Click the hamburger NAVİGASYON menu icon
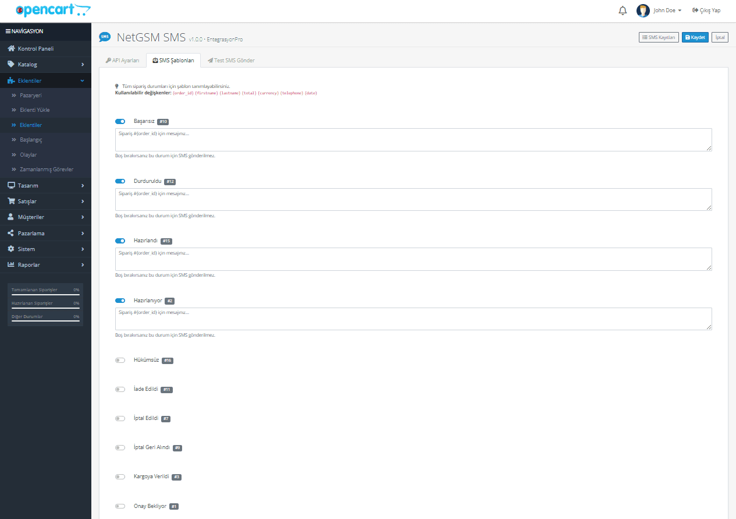Image resolution: width=736 pixels, height=519 pixels. [8, 31]
